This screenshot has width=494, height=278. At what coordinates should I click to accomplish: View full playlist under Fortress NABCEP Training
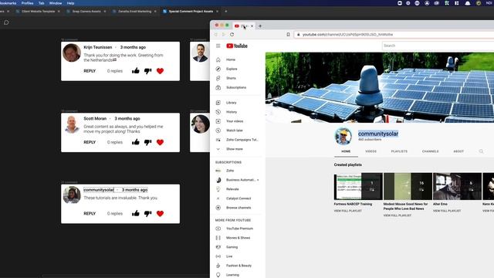tap(348, 211)
